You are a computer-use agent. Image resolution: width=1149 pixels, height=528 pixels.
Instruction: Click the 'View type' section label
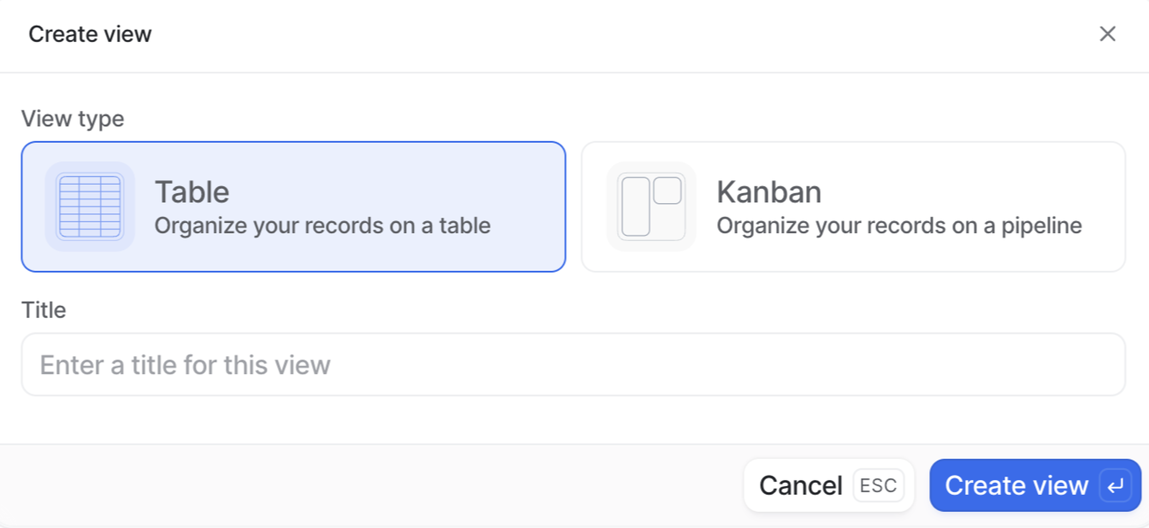coord(73,118)
